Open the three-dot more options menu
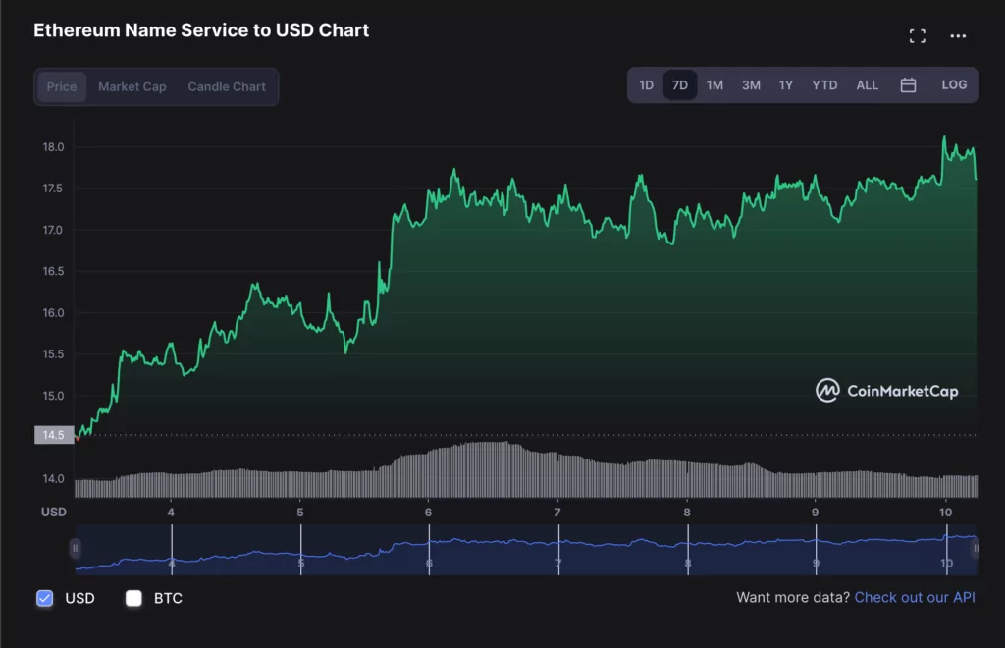 coord(958,36)
